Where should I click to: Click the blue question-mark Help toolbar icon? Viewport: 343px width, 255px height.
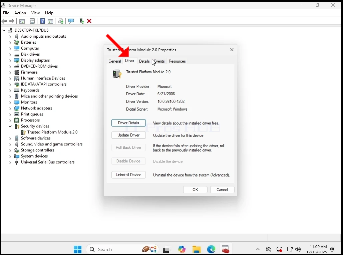coord(43,21)
